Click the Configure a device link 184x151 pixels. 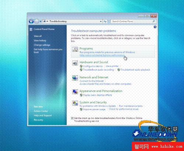coord(93,66)
